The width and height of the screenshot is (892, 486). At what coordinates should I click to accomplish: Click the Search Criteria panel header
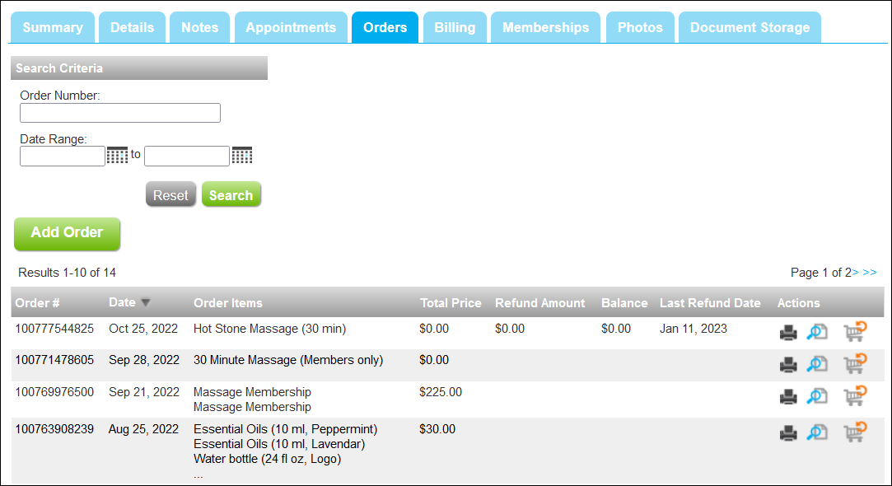[x=139, y=68]
